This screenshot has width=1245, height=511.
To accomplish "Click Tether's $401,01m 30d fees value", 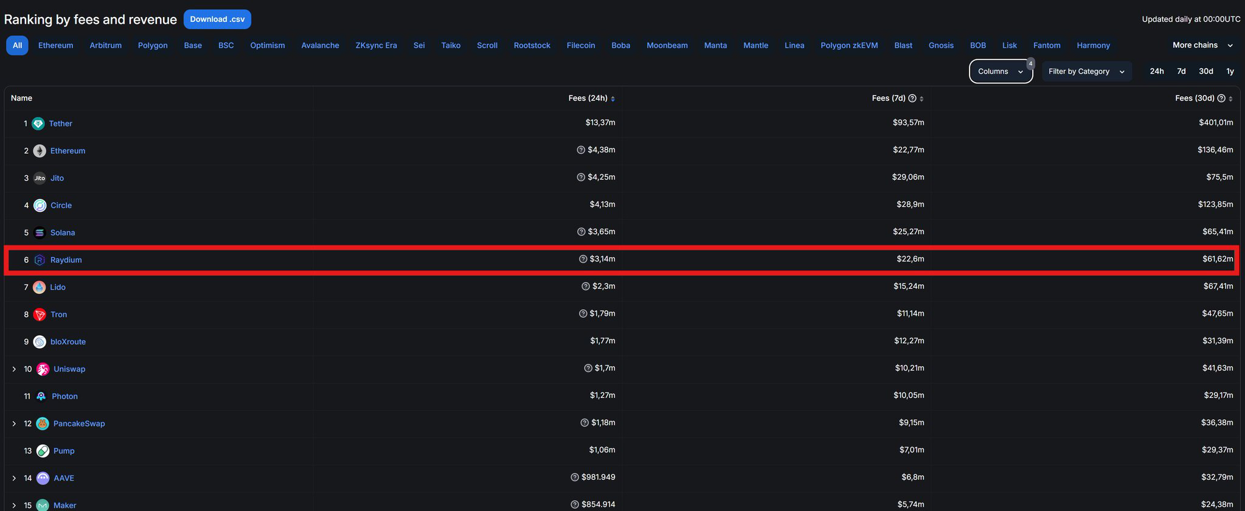I will coord(1216,122).
